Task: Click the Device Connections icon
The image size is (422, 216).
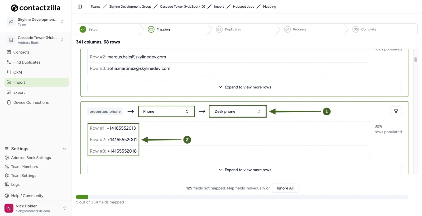Action: pyautogui.click(x=9, y=102)
